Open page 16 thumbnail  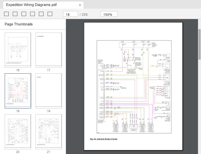[x=18, y=50]
